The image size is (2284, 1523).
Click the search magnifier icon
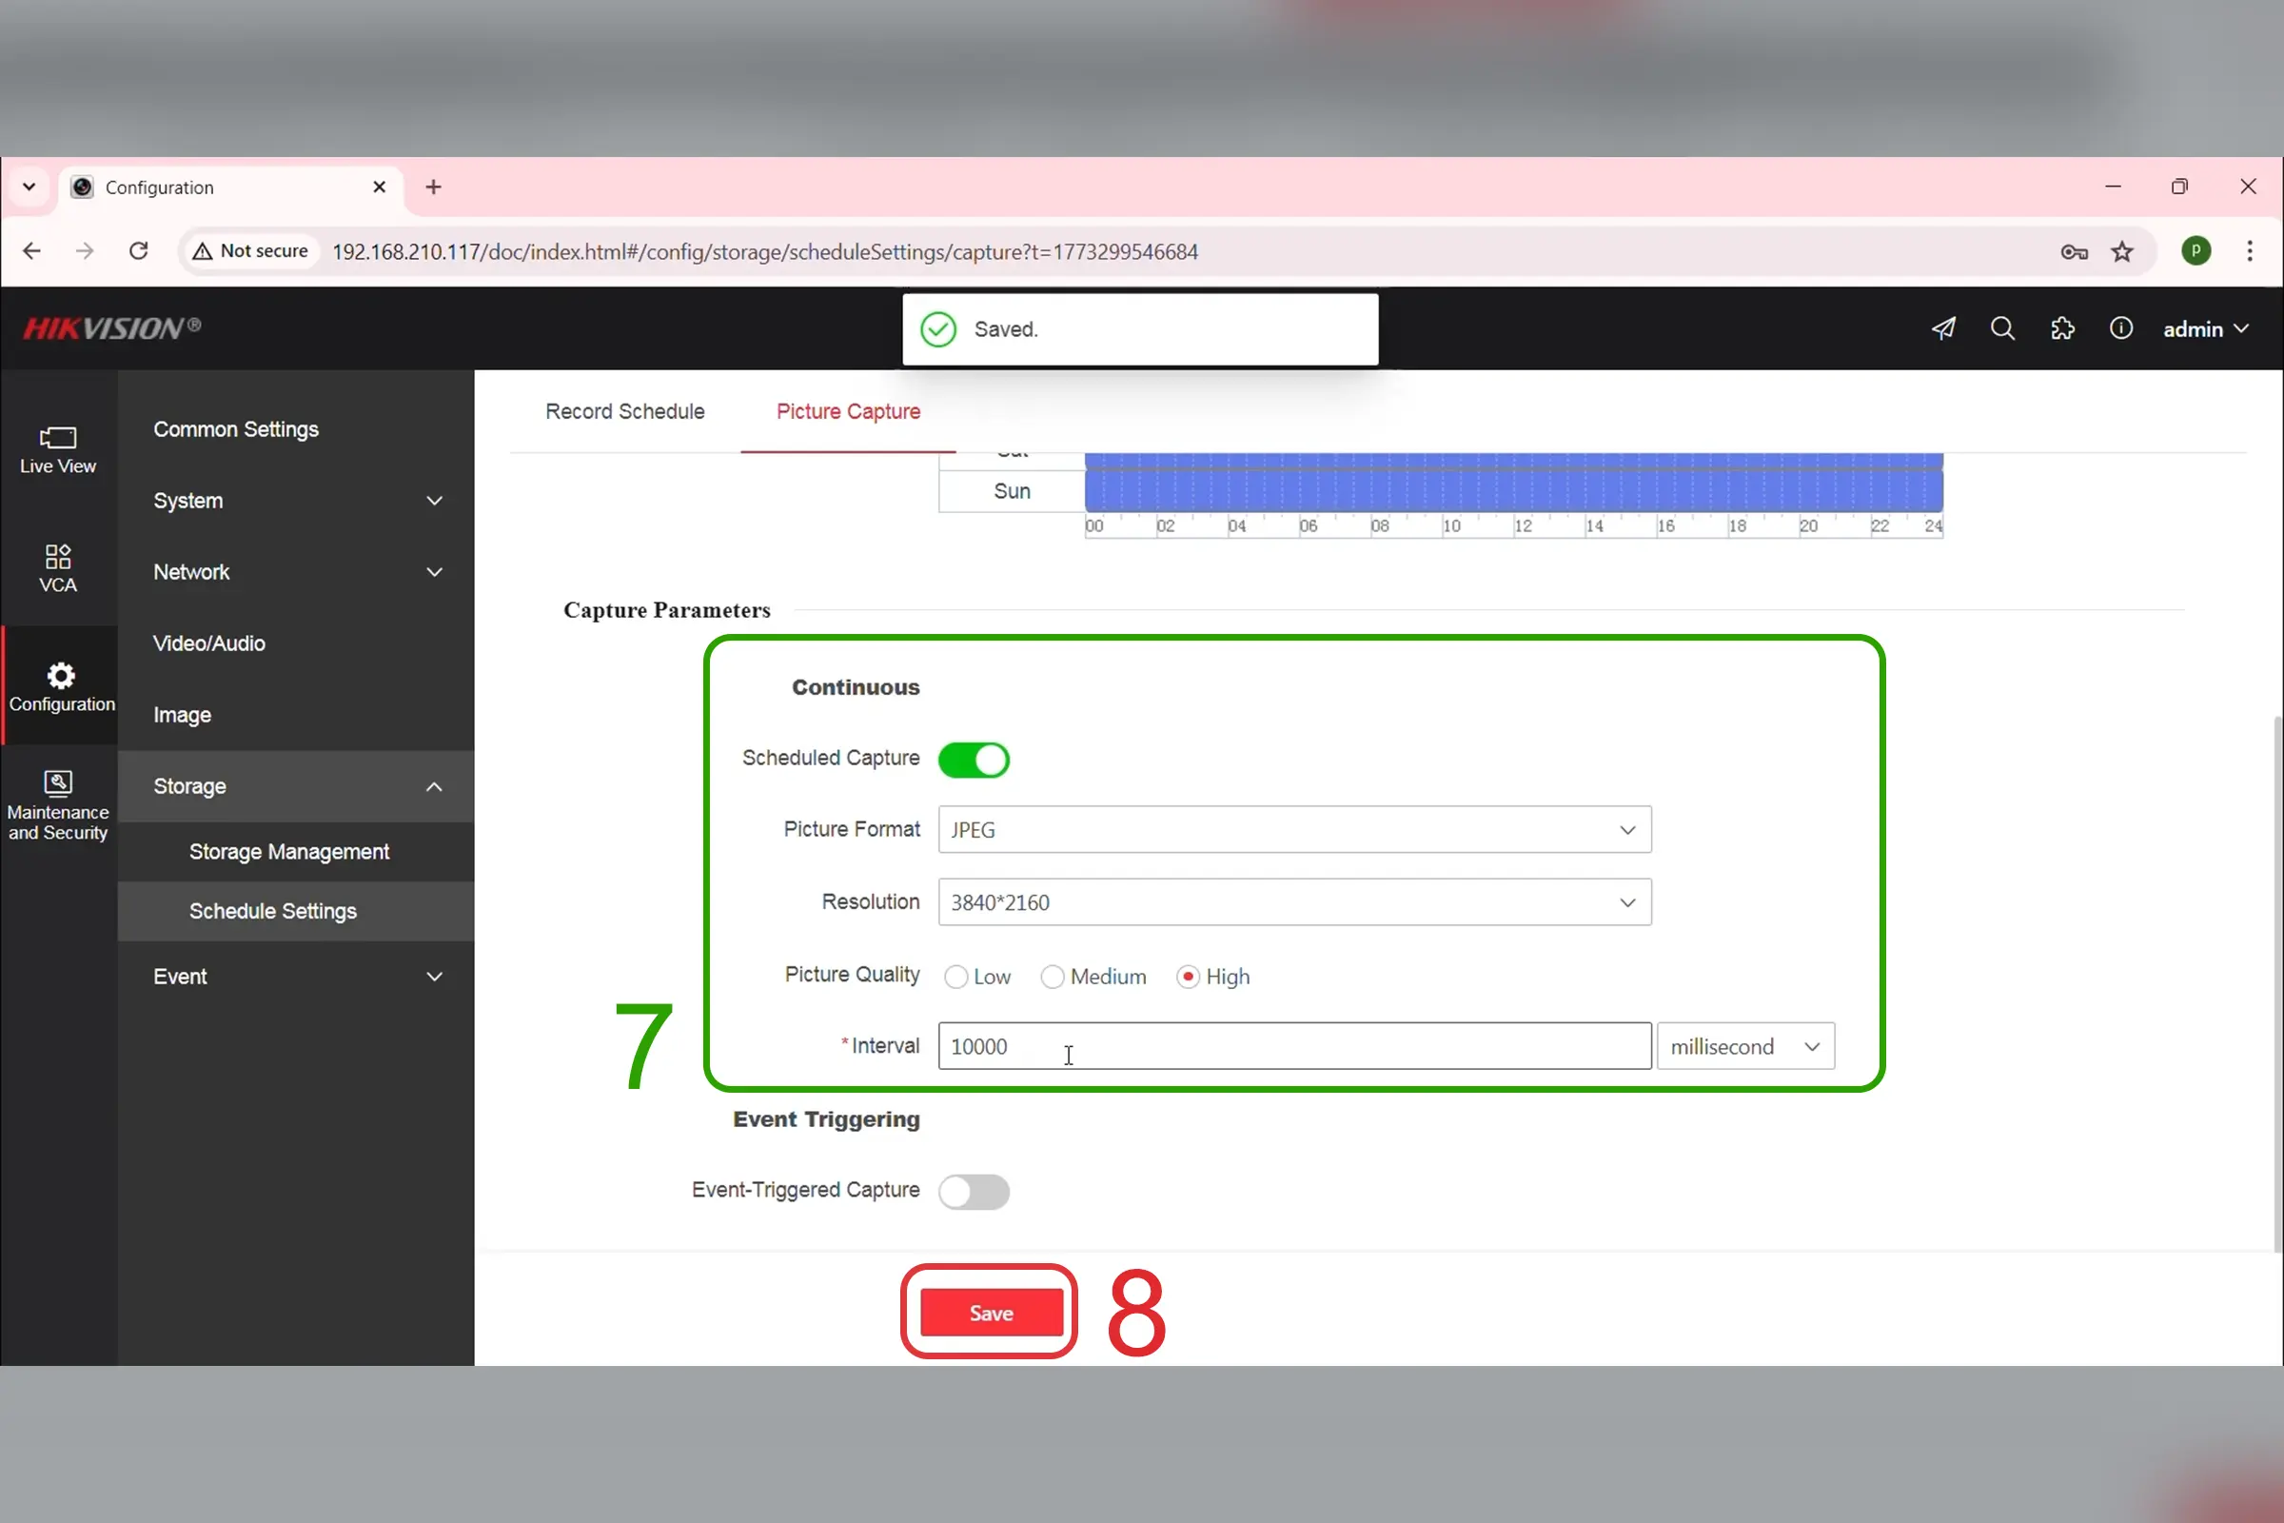2002,329
